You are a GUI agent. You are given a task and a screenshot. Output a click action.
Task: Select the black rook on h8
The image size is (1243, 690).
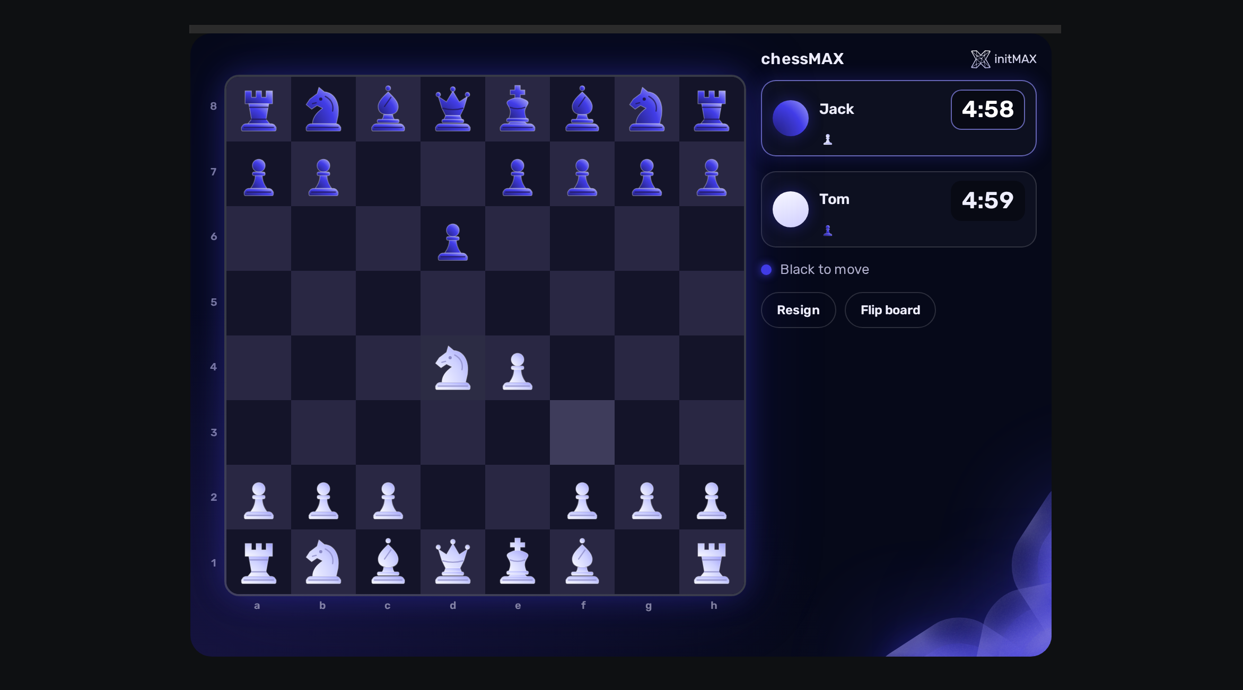tap(712, 110)
